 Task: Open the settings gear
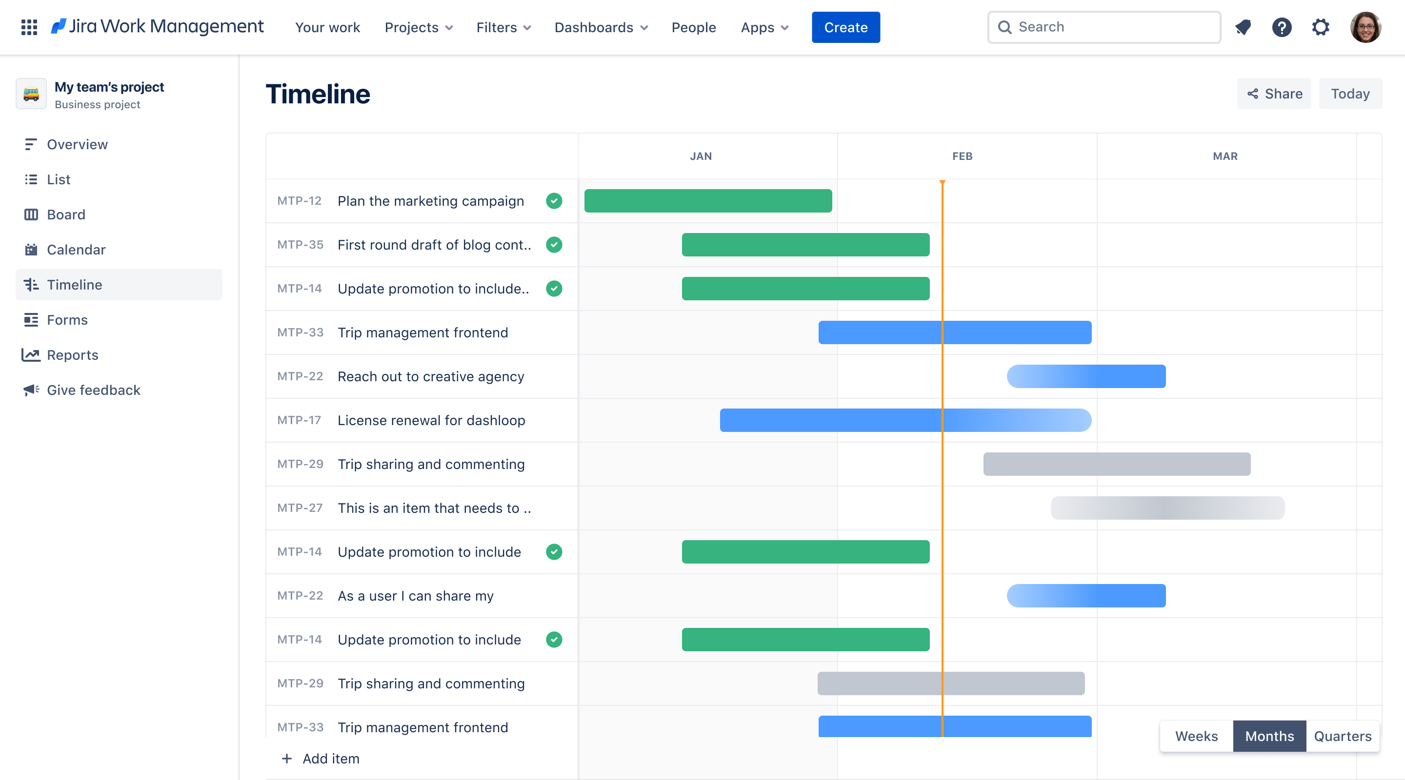pyautogui.click(x=1321, y=27)
